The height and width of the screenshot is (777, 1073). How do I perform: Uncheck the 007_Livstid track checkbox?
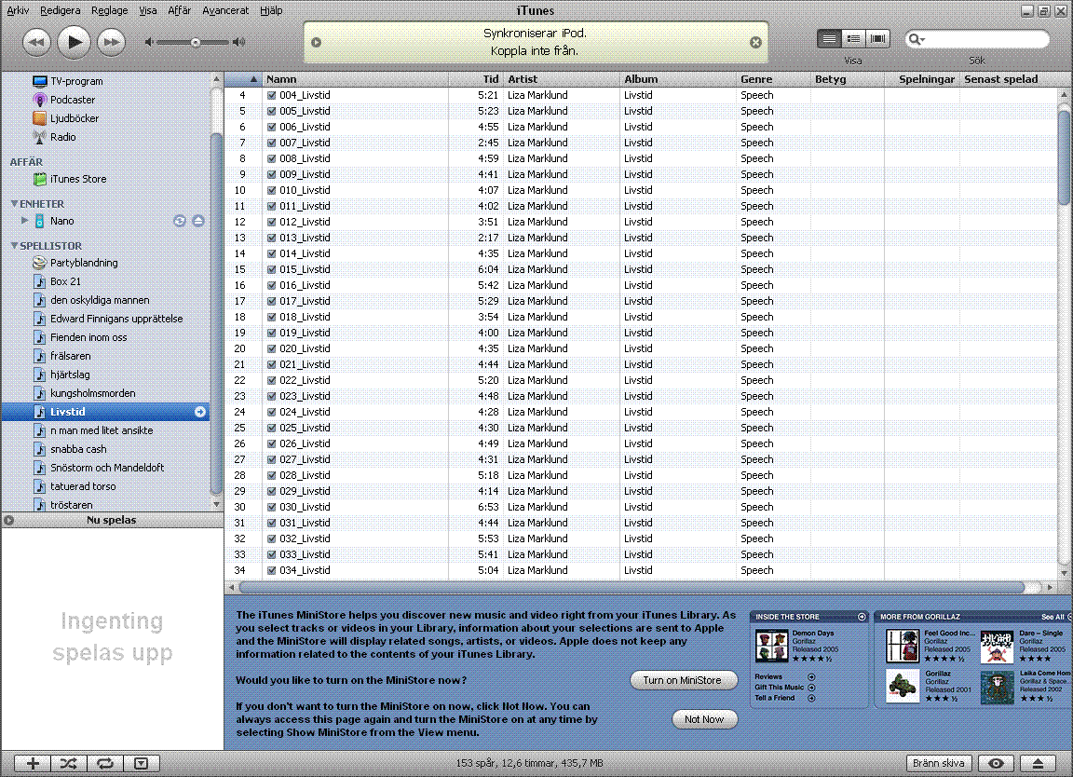pos(272,143)
